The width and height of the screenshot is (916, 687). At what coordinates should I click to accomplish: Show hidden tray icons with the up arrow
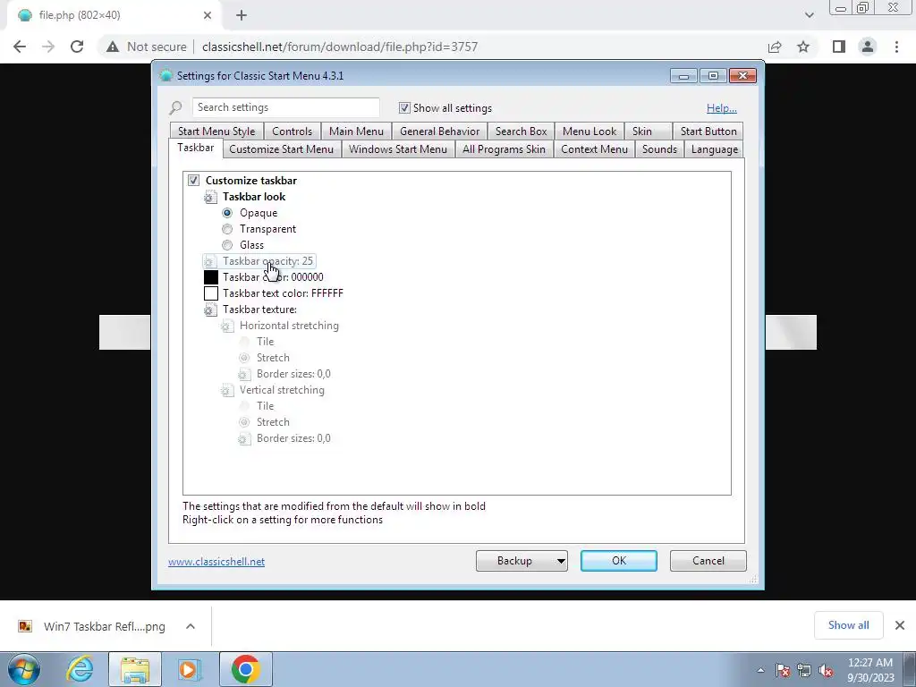click(x=760, y=670)
